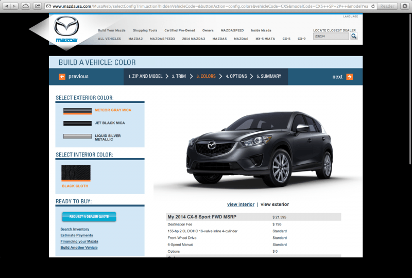The width and height of the screenshot is (412, 278).
Task: Select CX-9 in vehicle navigation
Action: click(x=302, y=39)
